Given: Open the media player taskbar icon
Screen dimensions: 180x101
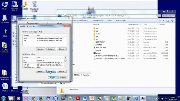Looking at the screenshot, I should 19,98.
